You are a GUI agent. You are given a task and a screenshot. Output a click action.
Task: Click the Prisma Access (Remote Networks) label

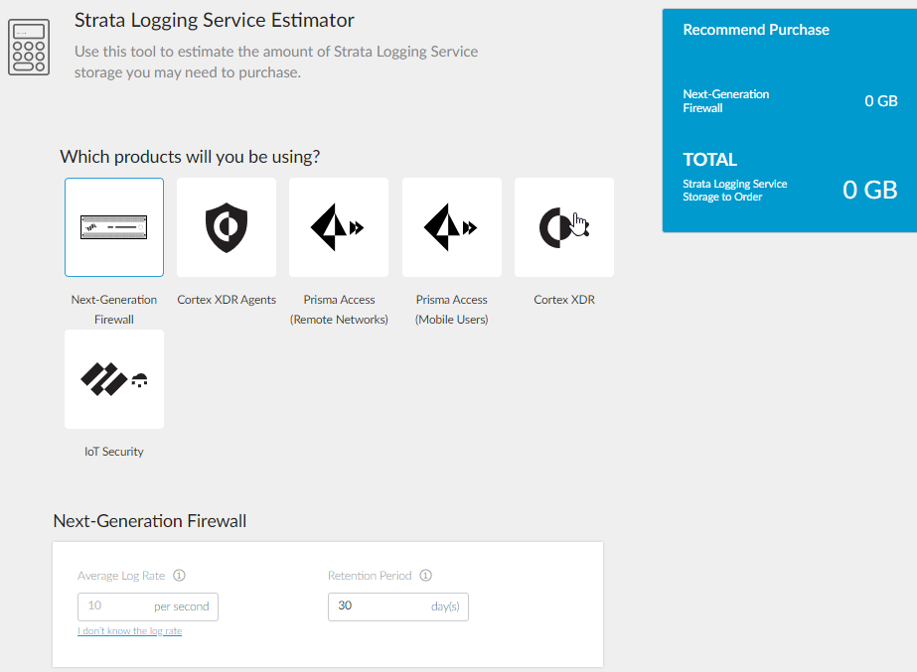pyautogui.click(x=339, y=310)
